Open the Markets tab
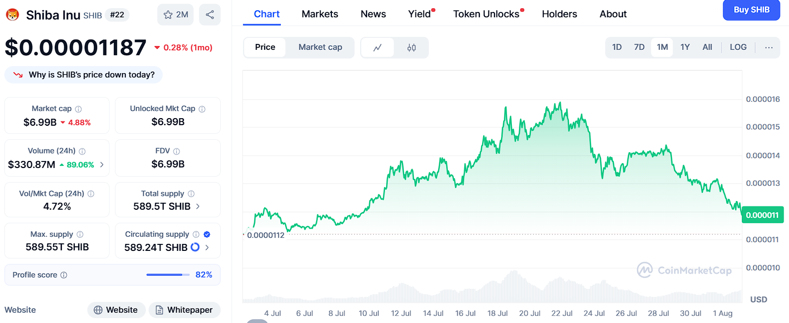 pyautogui.click(x=320, y=14)
